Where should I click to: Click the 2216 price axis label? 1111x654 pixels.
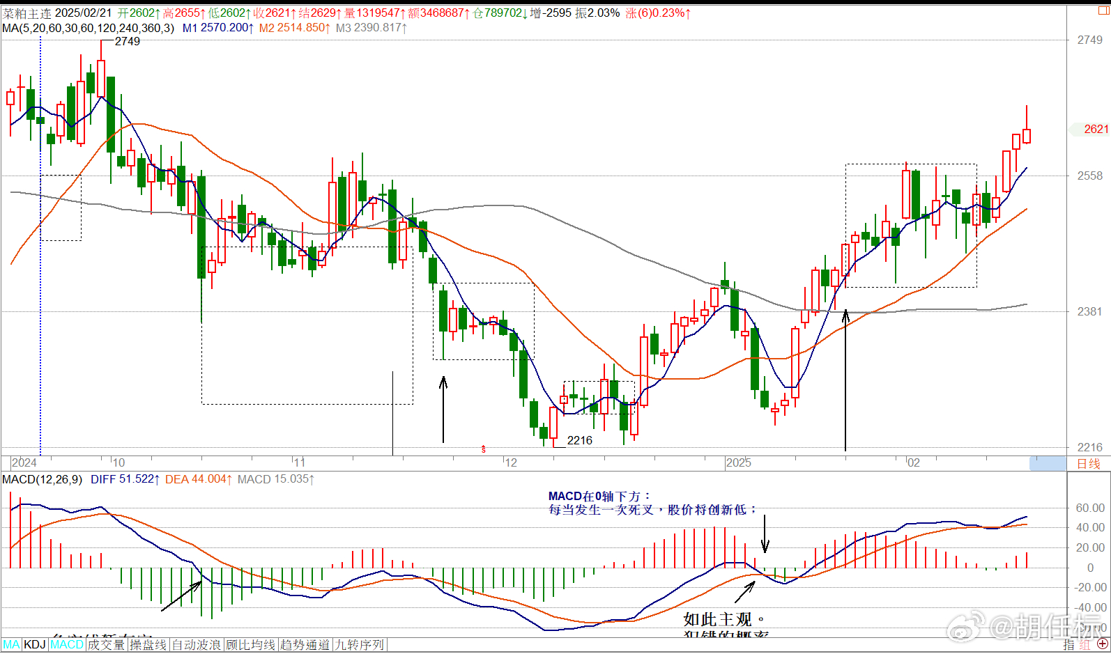click(1090, 447)
